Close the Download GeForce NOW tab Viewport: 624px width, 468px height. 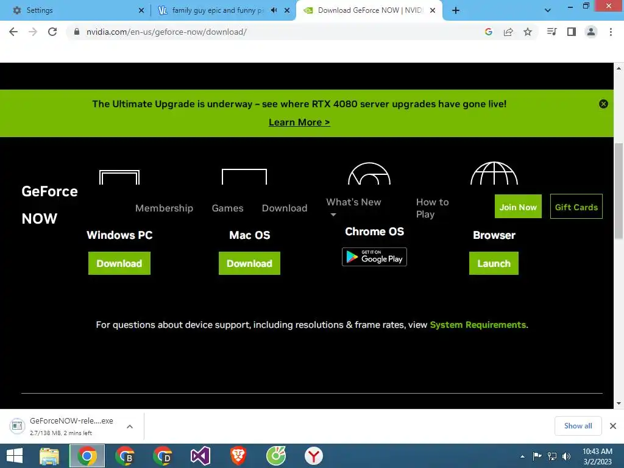coord(433,10)
